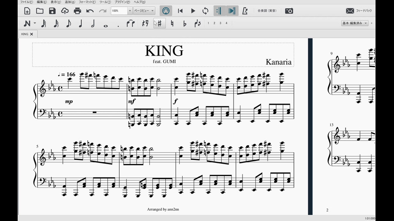Insert a rest
Image resolution: width=394 pixels, height=221 pixels.
click(145, 23)
